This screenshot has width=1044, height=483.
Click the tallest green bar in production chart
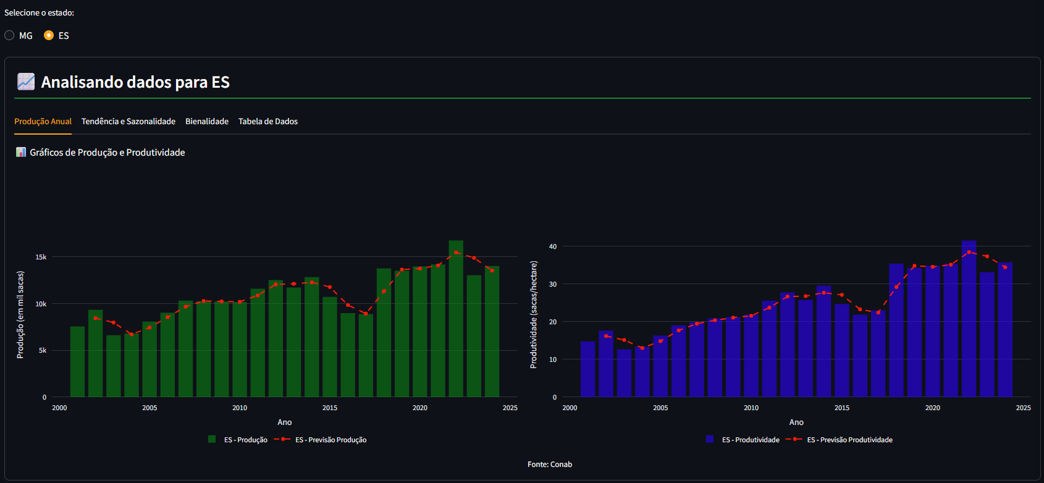[x=456, y=321]
